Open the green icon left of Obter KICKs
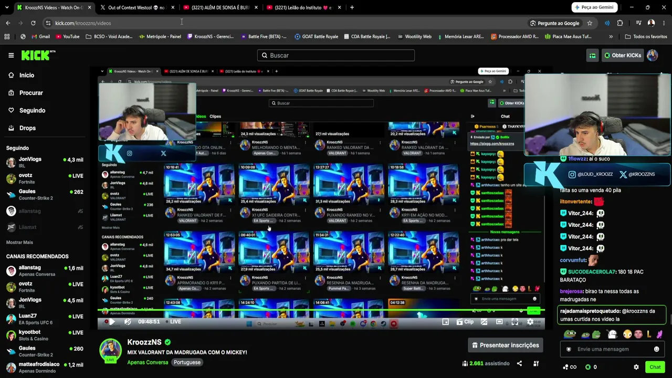 592,55
